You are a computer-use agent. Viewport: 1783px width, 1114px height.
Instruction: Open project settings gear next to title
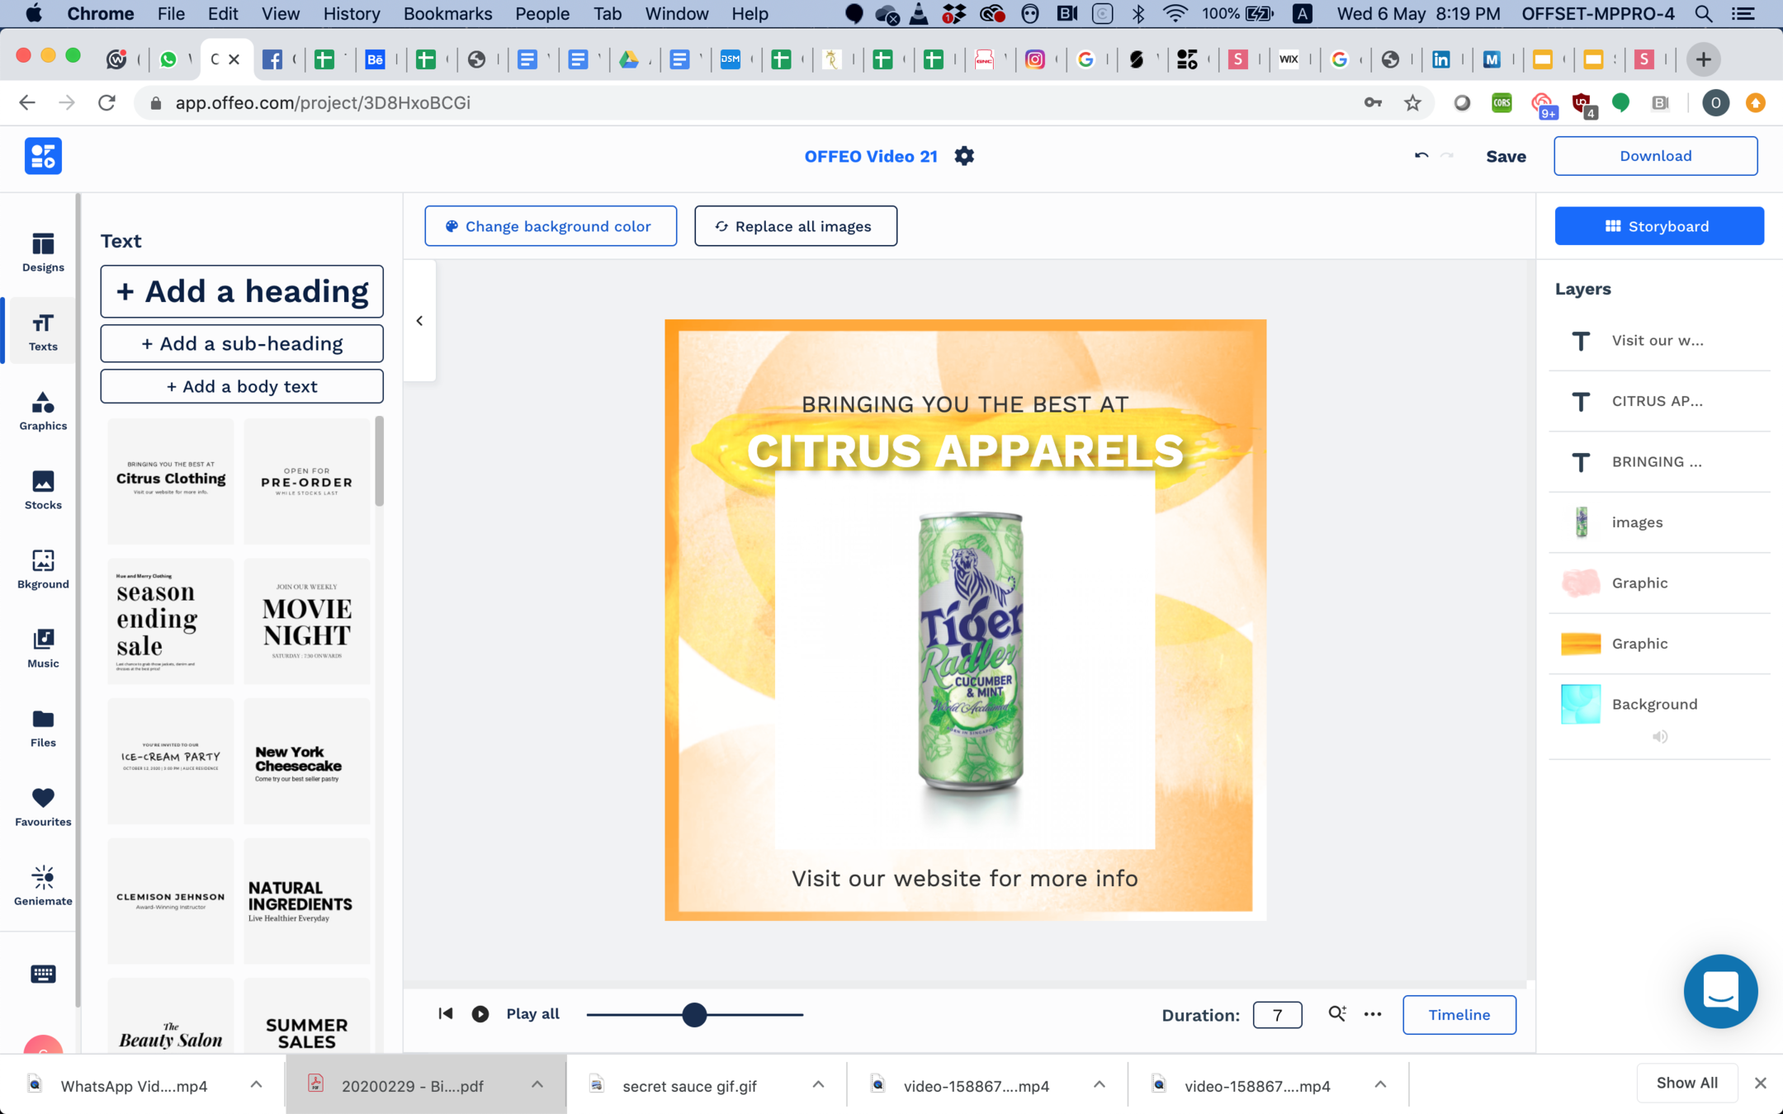tap(964, 156)
